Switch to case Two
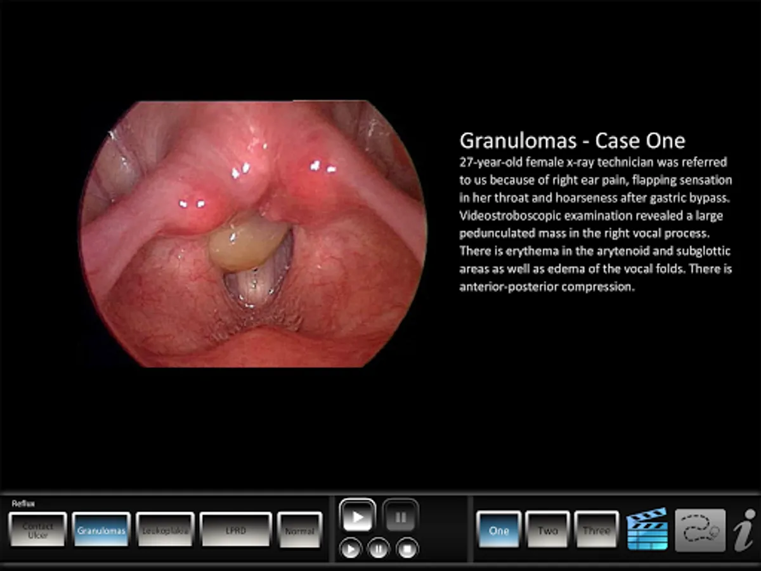Viewport: 761px width, 571px height. pyautogui.click(x=548, y=529)
